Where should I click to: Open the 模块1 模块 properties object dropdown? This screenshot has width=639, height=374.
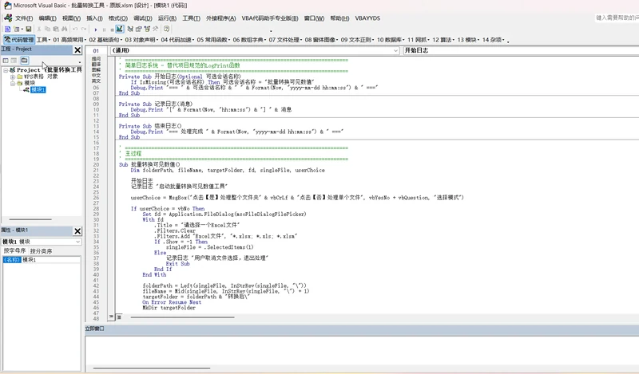42,242
